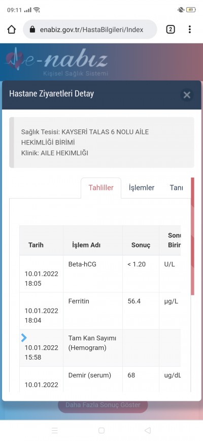Tap the Android back navigation button
Viewport: 203px width, 441px height.
tap(148, 430)
